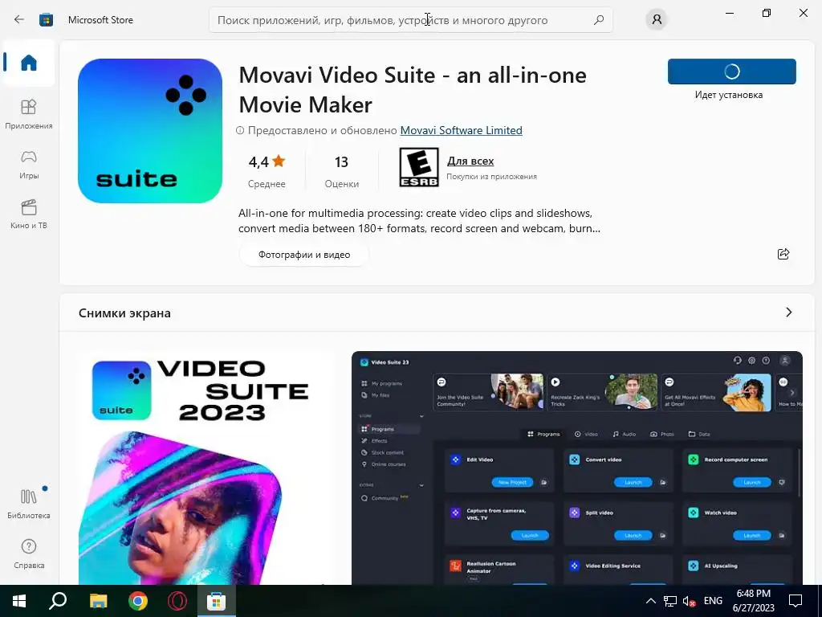Open the Home sidebar tab
The width and height of the screenshot is (822, 617).
(x=28, y=63)
